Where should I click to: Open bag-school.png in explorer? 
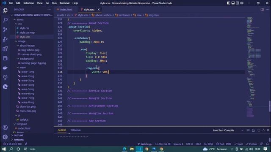coord(30,50)
